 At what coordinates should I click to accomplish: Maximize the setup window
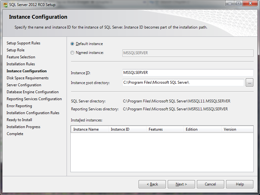tap(238, 3)
